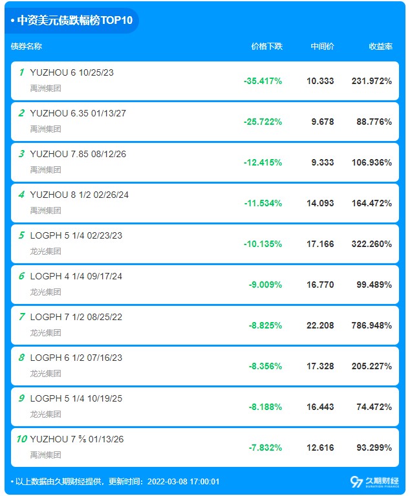Select the 收益率 column header
The width and height of the screenshot is (410, 496).
tap(381, 47)
